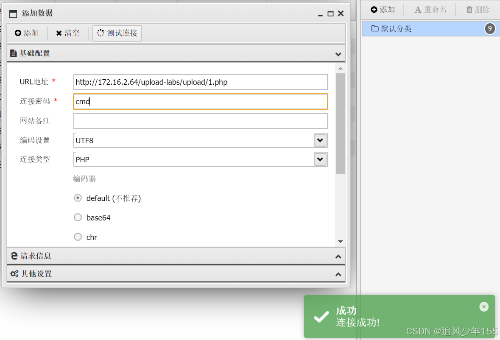Click the count badge 9 on 默认分类

[x=490, y=28]
